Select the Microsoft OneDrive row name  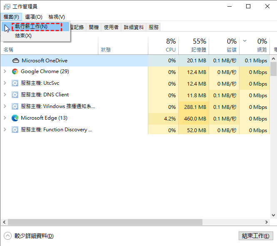(x=44, y=61)
